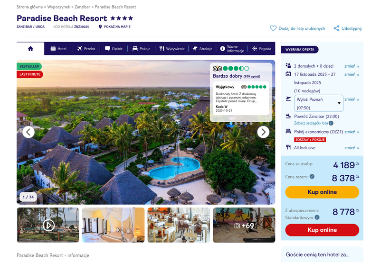The height and width of the screenshot is (262, 380).
Task: Go to previous photo with left arrow
Action: coord(28,132)
